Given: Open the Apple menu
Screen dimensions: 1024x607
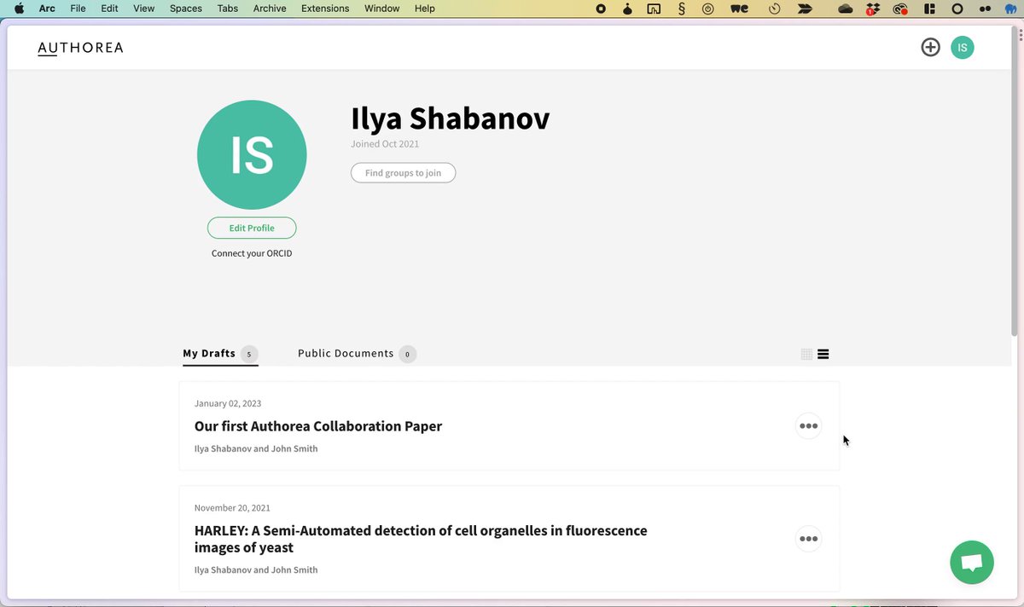Looking at the screenshot, I should pos(19,9).
